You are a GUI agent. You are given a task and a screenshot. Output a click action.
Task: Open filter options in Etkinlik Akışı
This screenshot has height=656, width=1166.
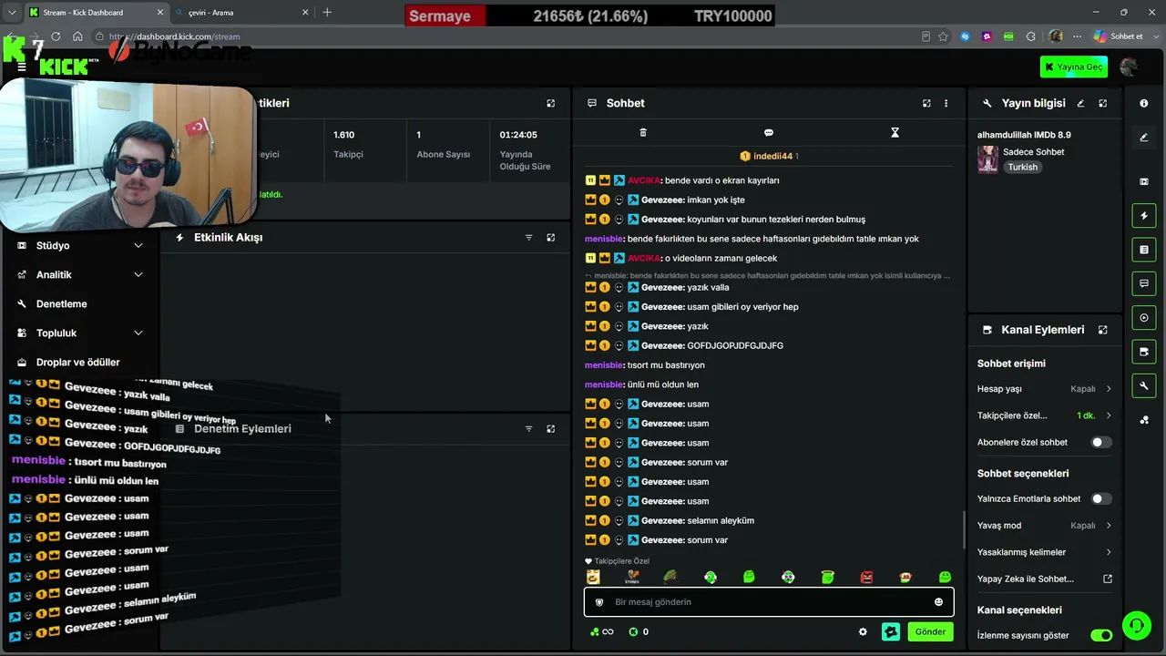click(528, 238)
